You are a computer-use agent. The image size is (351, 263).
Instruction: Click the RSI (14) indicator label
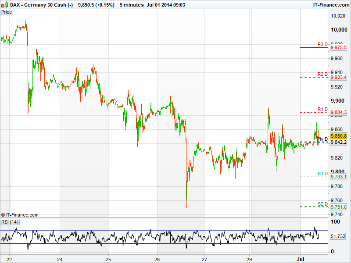pyautogui.click(x=9, y=222)
